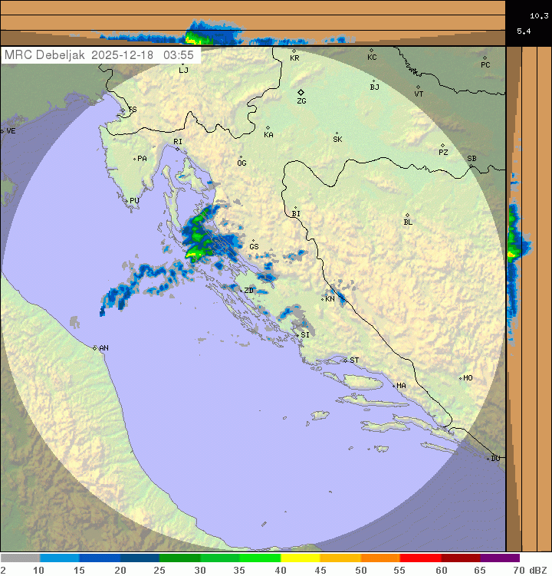Select the AN diamond marker in Italy
This screenshot has width=552, height=576.
point(95,348)
